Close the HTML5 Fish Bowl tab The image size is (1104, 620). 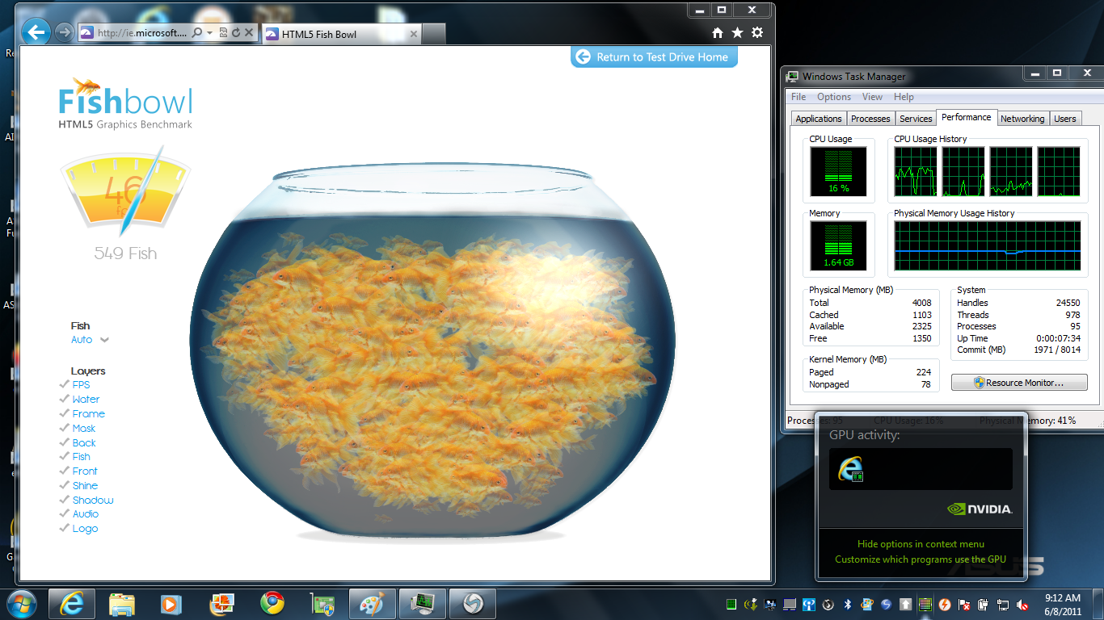click(x=414, y=34)
